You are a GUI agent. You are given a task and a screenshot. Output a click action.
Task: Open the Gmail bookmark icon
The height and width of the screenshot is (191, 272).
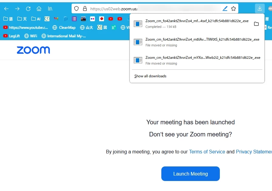(56, 19)
